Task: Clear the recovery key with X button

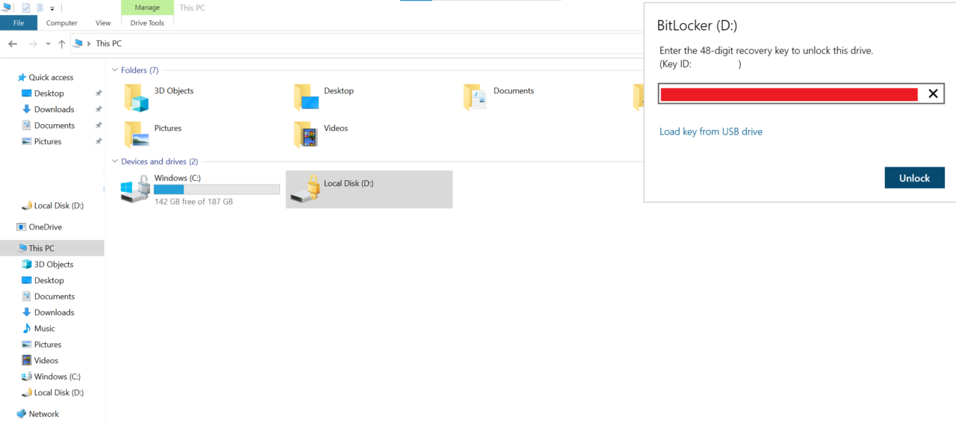Action: pos(933,93)
